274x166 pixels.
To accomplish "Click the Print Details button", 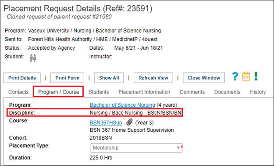I will coord(22,78).
